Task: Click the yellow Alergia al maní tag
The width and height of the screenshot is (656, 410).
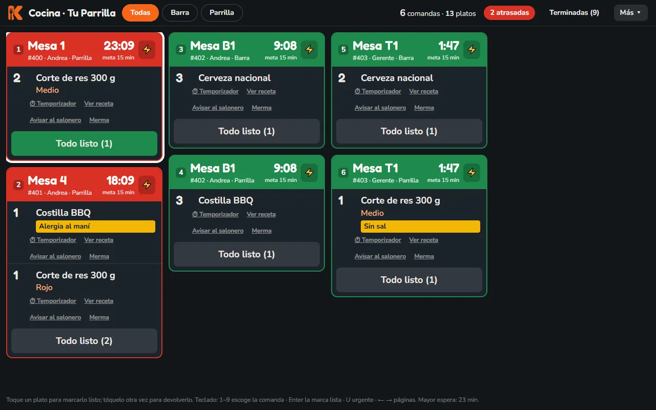Action: [95, 227]
